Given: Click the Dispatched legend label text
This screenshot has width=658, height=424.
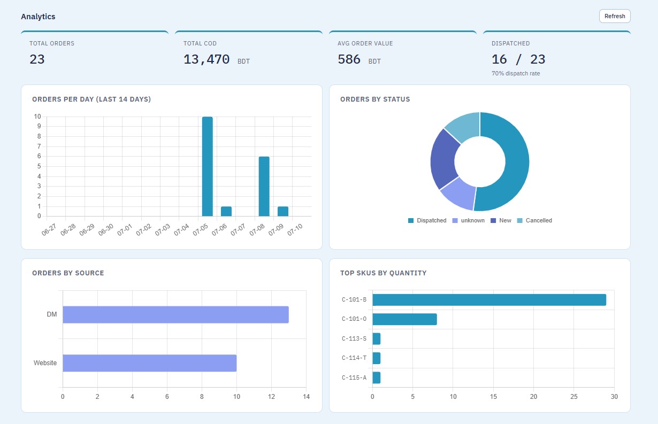Looking at the screenshot, I should click(432, 220).
